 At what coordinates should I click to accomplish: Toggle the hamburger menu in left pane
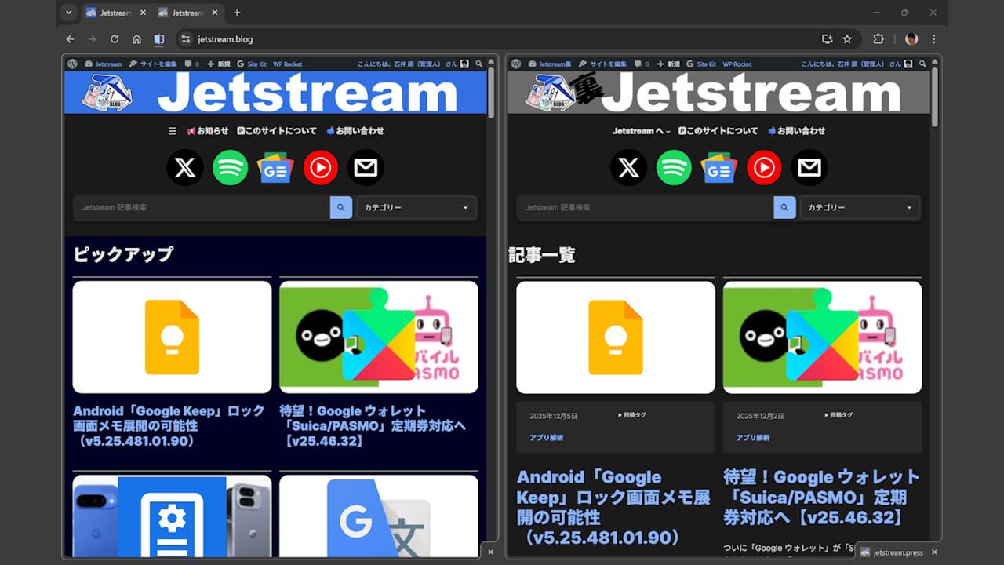[x=173, y=131]
